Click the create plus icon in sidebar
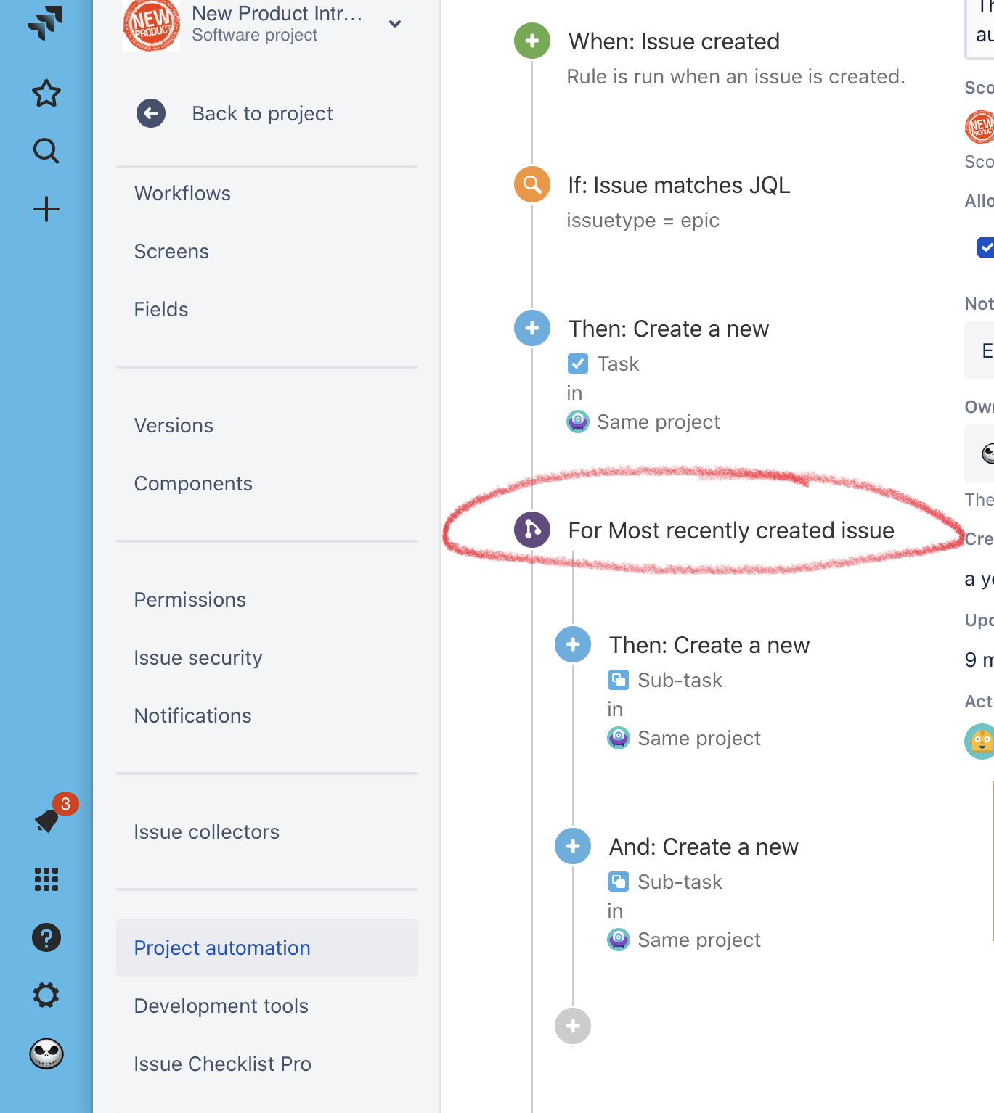This screenshot has height=1113, width=994. [46, 209]
